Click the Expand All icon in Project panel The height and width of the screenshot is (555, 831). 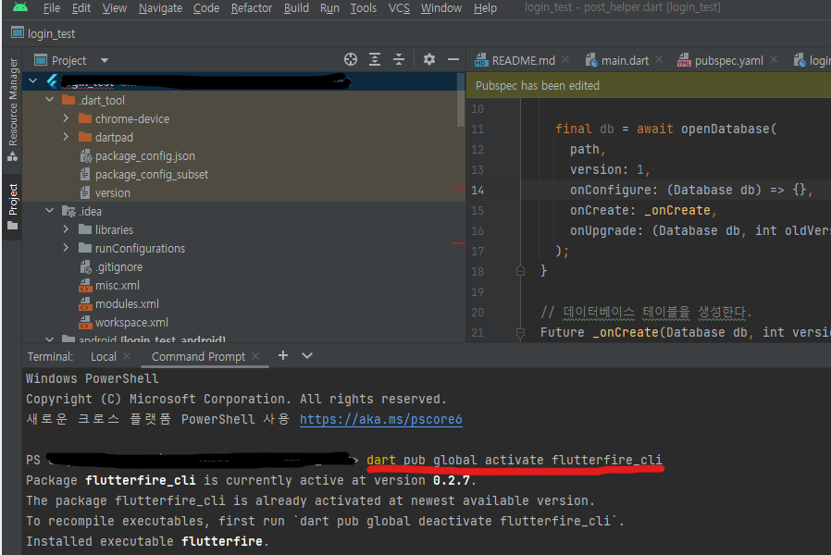pos(375,59)
